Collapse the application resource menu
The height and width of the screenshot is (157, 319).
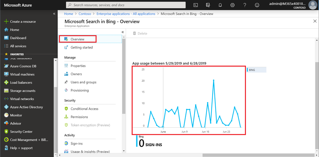tap(123, 32)
